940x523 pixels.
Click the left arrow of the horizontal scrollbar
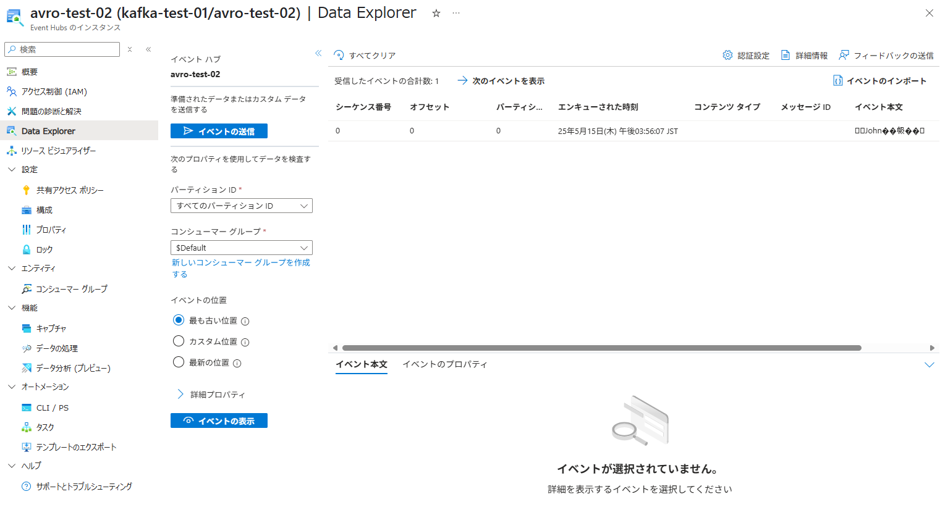click(335, 348)
